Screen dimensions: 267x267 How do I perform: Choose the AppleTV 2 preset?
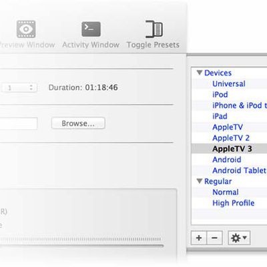tap(231, 138)
